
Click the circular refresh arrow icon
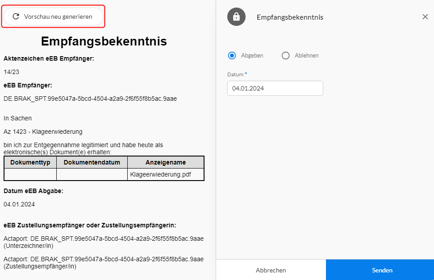[16, 16]
